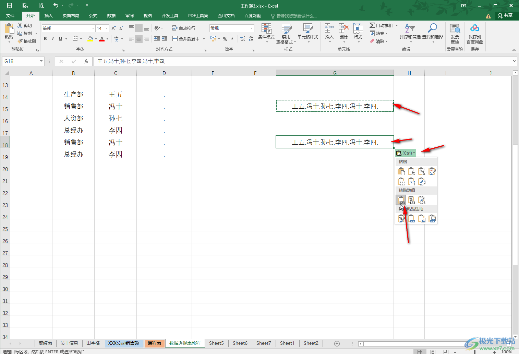Apply red font color
This screenshot has width=519, height=354.
click(102, 39)
